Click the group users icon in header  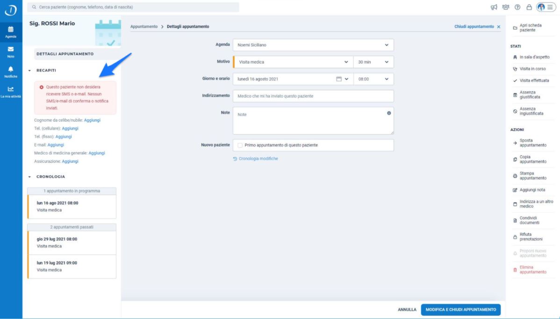click(x=506, y=7)
